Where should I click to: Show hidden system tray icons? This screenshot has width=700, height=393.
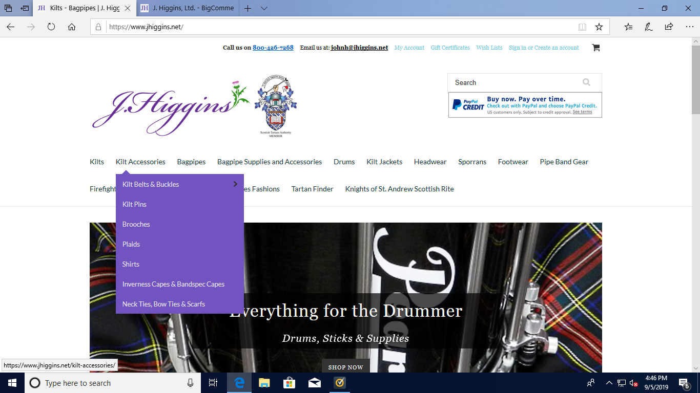click(x=609, y=383)
